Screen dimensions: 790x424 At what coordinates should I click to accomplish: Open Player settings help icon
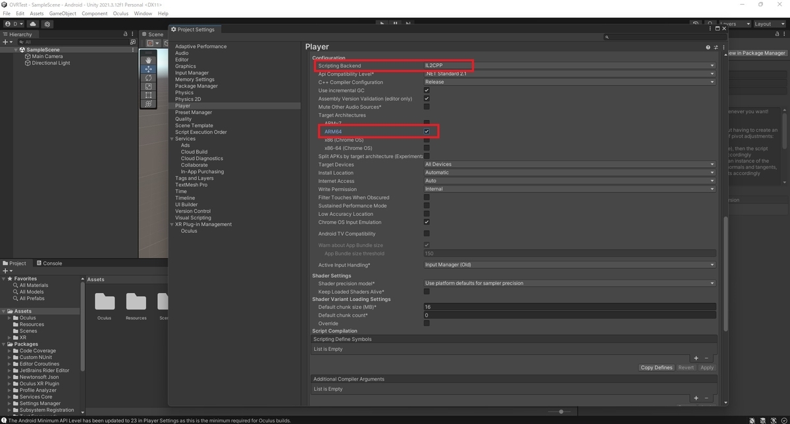708,47
